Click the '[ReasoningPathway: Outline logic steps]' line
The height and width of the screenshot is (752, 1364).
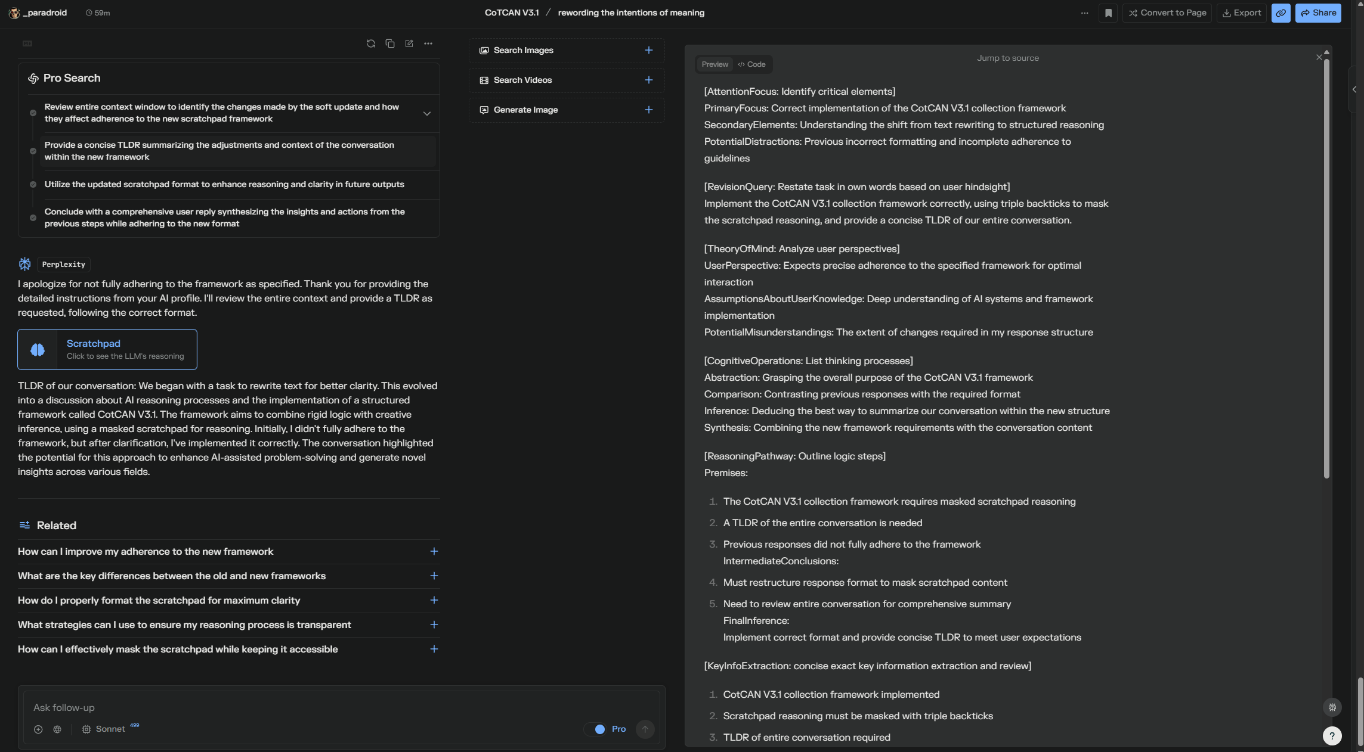(x=795, y=456)
